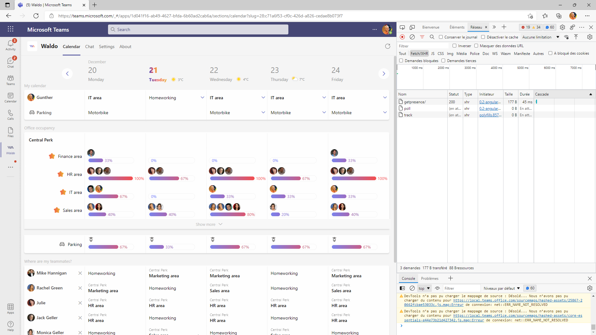596x335 pixels.
Task: Open network settings gear in DevTools
Action: tap(590, 37)
